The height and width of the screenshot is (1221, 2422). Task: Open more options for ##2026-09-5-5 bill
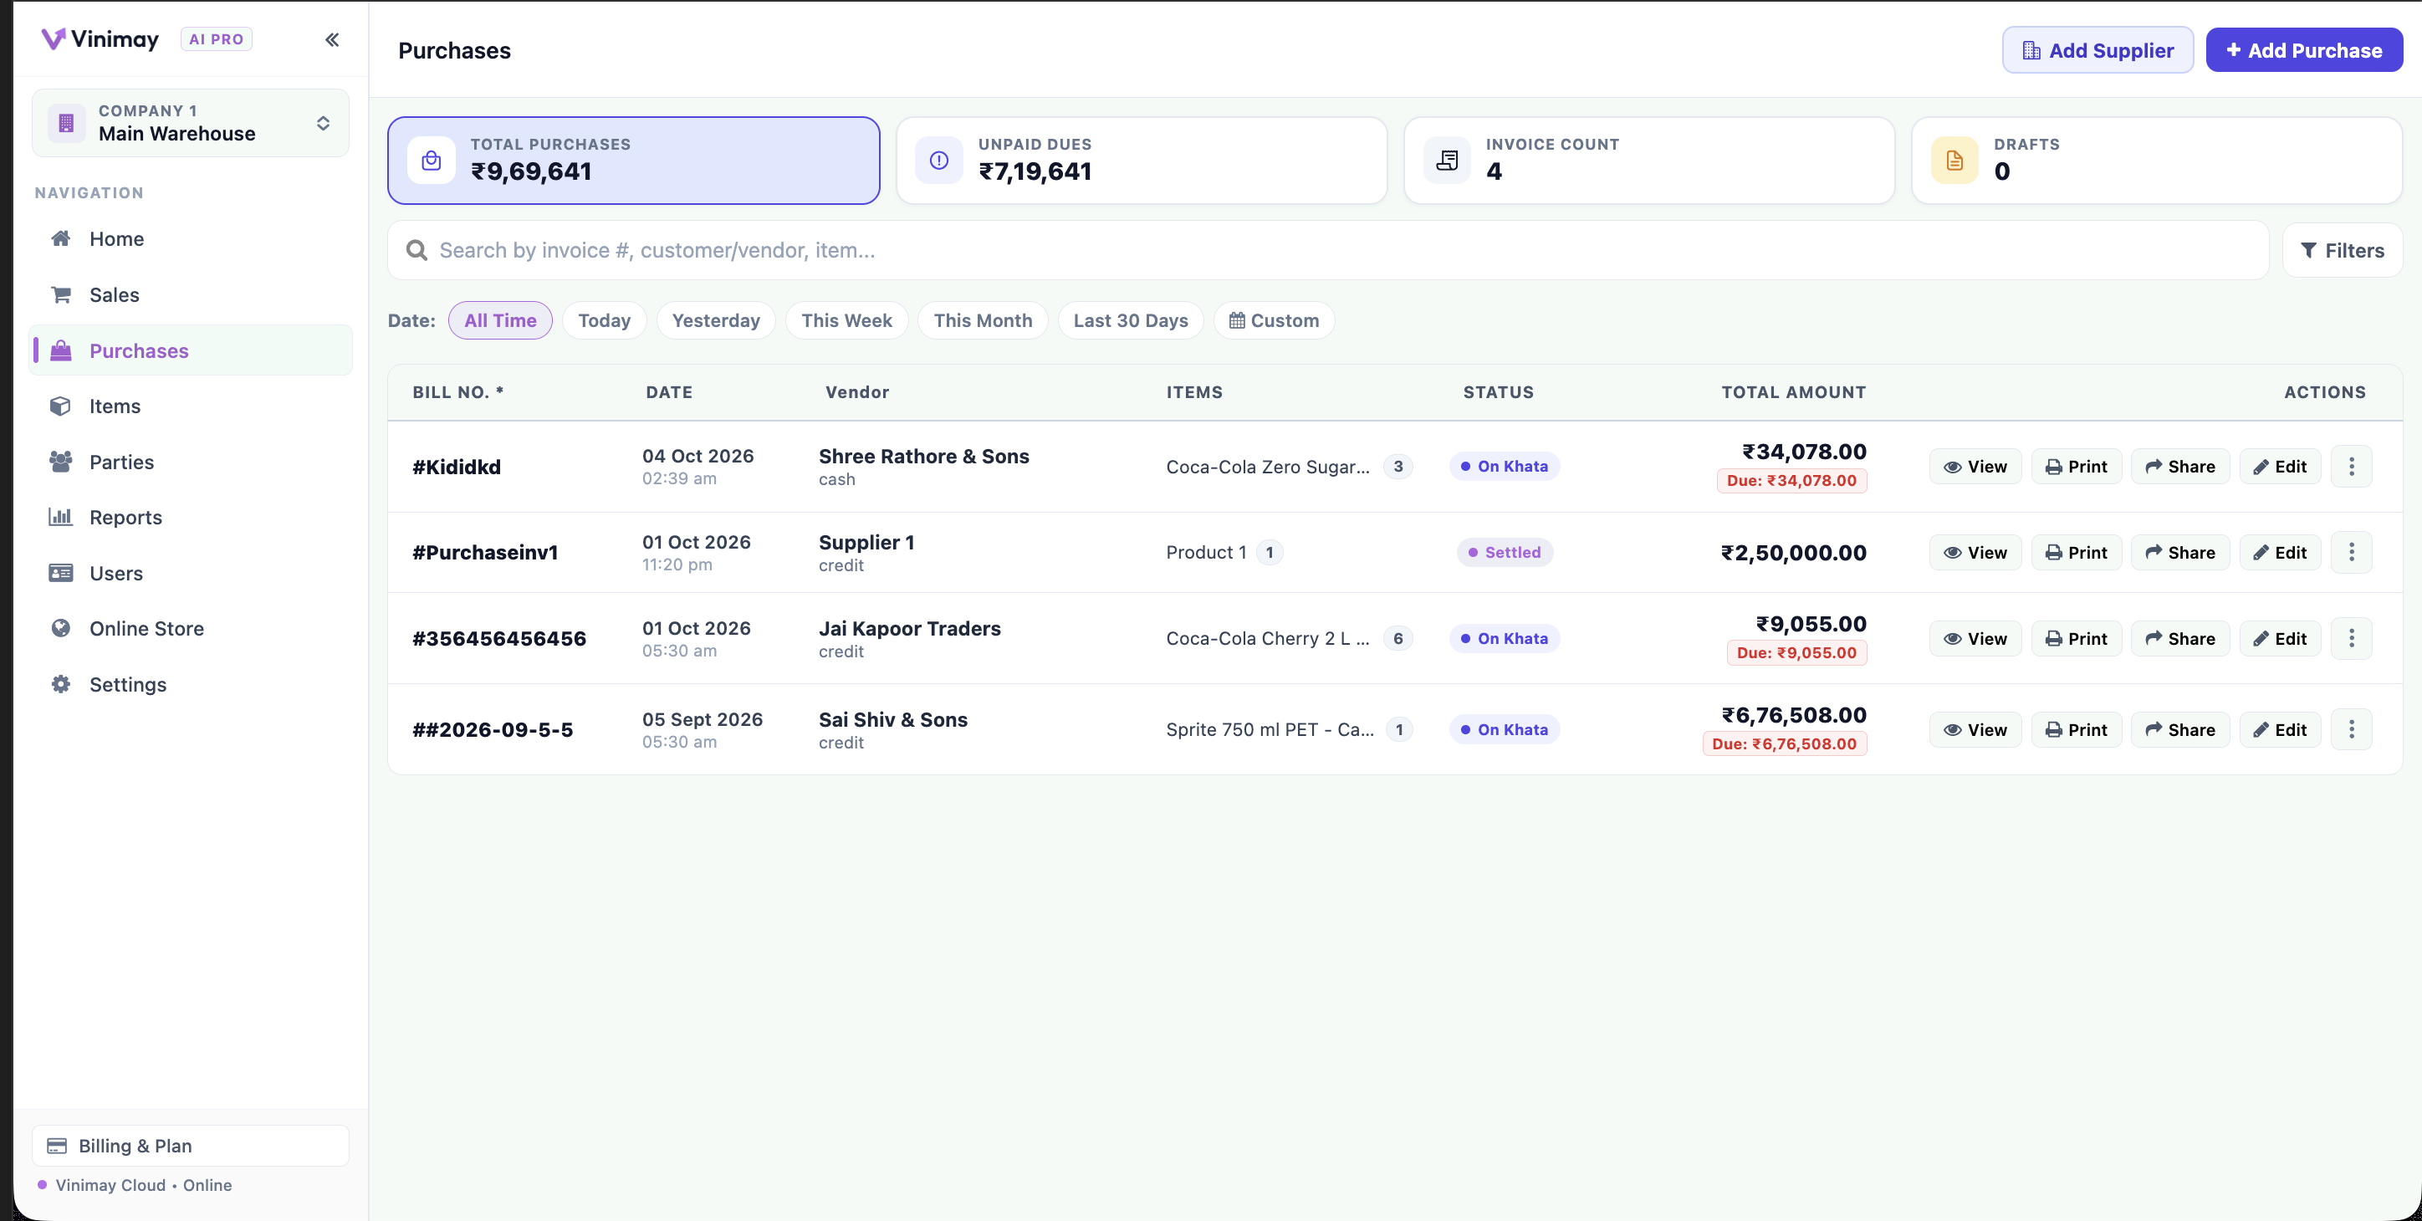click(2352, 729)
